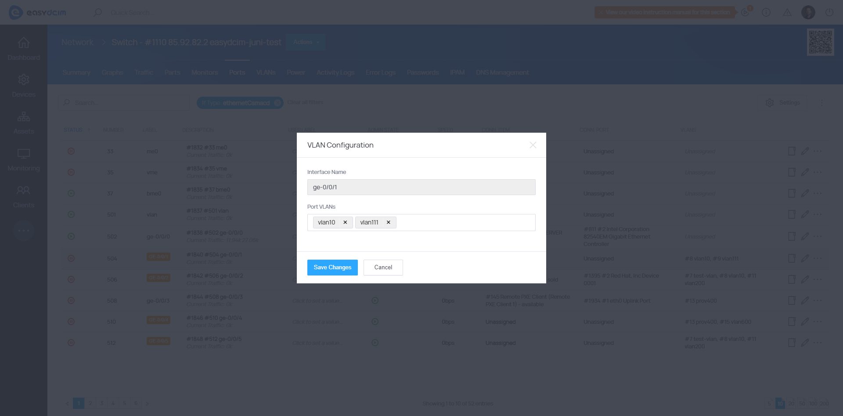Toggle admin state for port 512

coord(375,343)
